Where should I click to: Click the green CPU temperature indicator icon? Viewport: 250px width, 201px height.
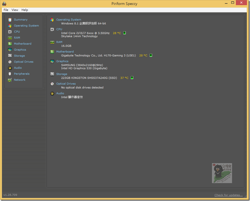click(124, 33)
